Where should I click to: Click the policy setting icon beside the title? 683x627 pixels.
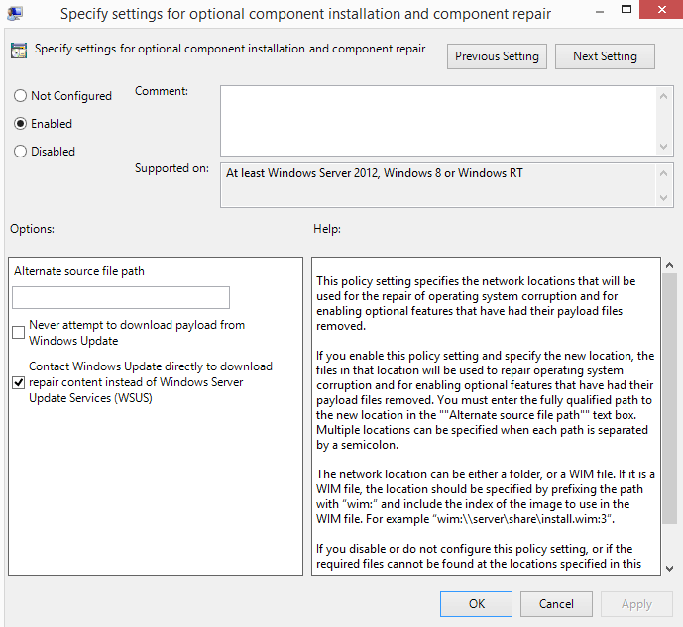pos(19,51)
